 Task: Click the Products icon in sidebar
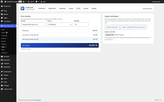(x=2, y=57)
